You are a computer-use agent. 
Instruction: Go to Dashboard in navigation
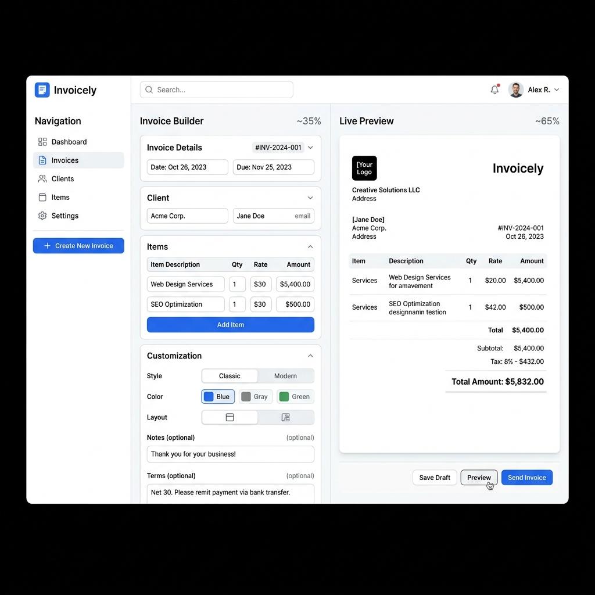pos(78,142)
